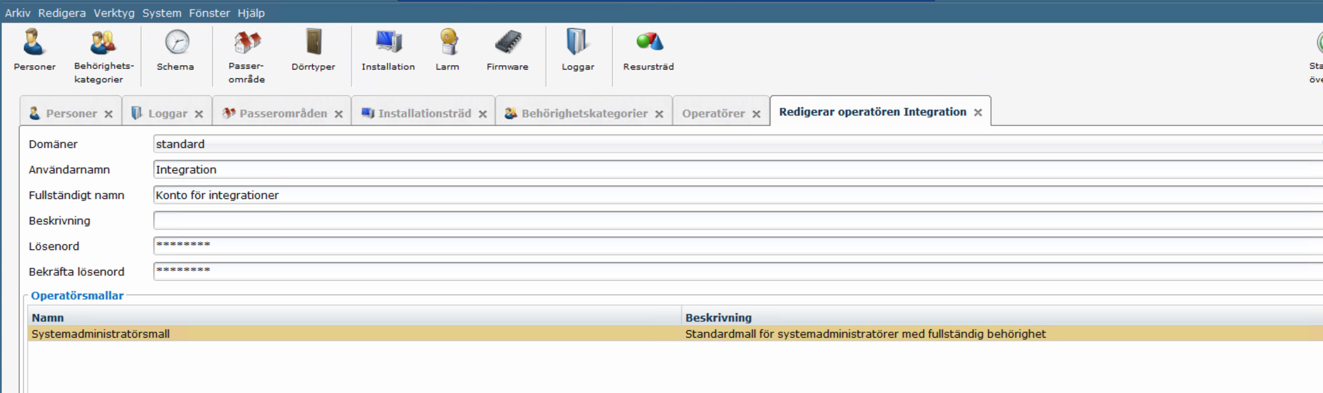Close the Behörighetskategorier tab
Screen dimensions: 1323x393
tap(659, 114)
